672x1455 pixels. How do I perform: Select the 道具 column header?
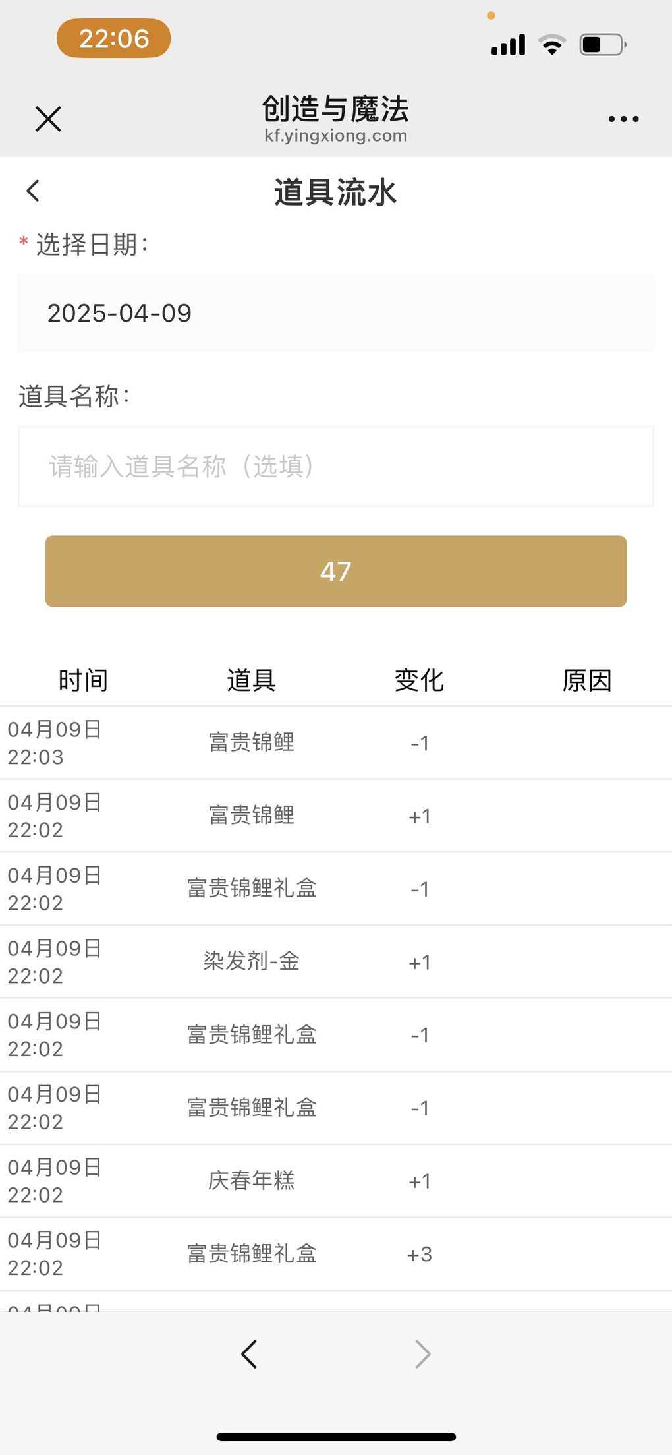pyautogui.click(x=252, y=680)
